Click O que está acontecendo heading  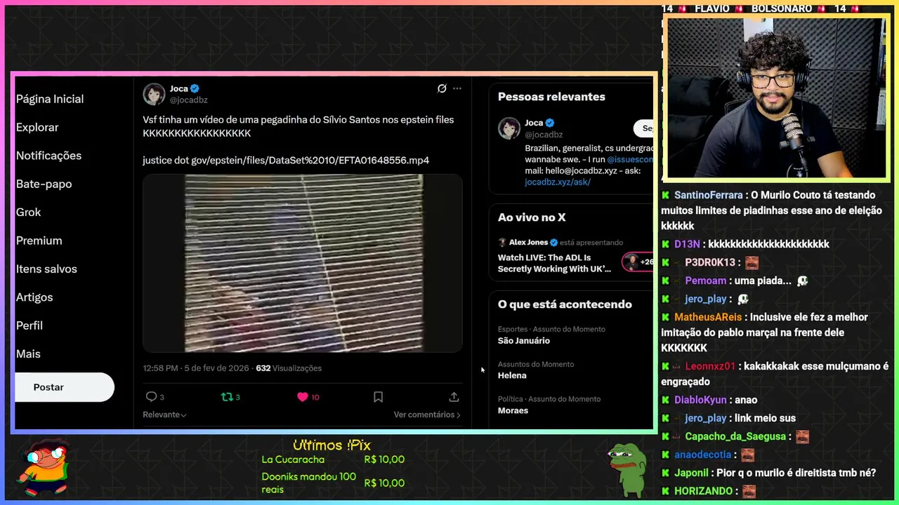(x=565, y=304)
